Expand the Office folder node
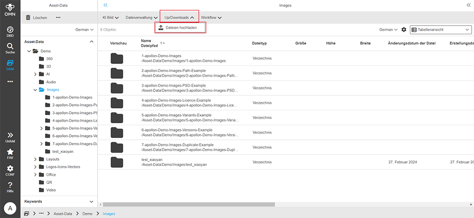Screen dimensions: 474x218 point(35,174)
